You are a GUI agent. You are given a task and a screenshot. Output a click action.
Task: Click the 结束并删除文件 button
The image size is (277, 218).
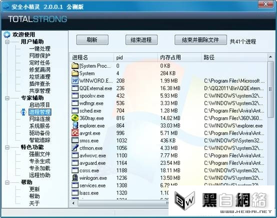(x=200, y=40)
